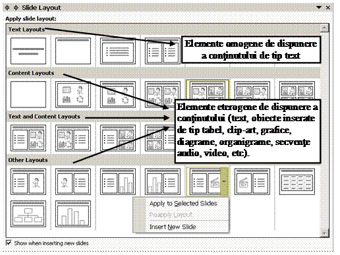This screenshot has height=255, width=340.
Task: Select the Title, Text and Chart layout
Action: (x=118, y=181)
